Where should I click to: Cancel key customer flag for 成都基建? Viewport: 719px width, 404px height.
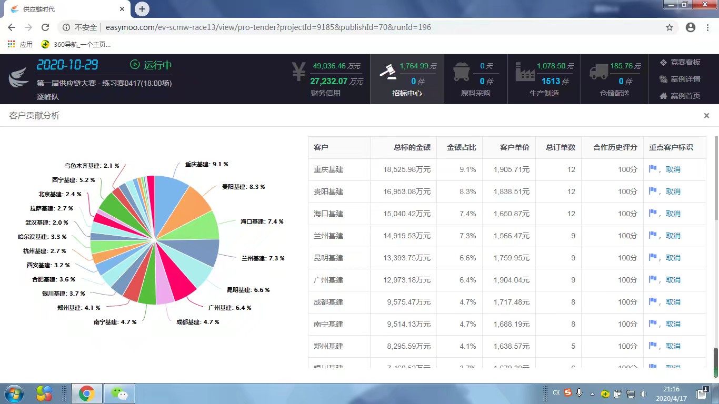[673, 302]
